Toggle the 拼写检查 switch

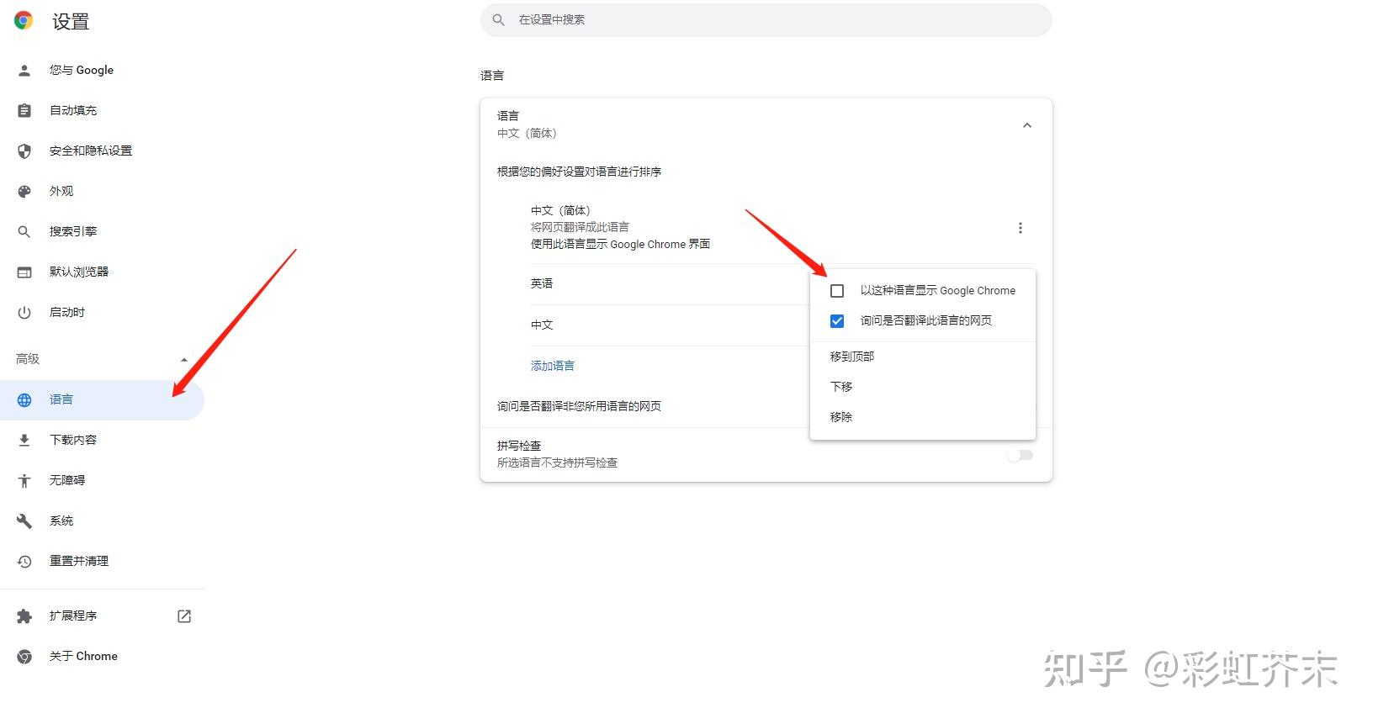tap(1020, 455)
